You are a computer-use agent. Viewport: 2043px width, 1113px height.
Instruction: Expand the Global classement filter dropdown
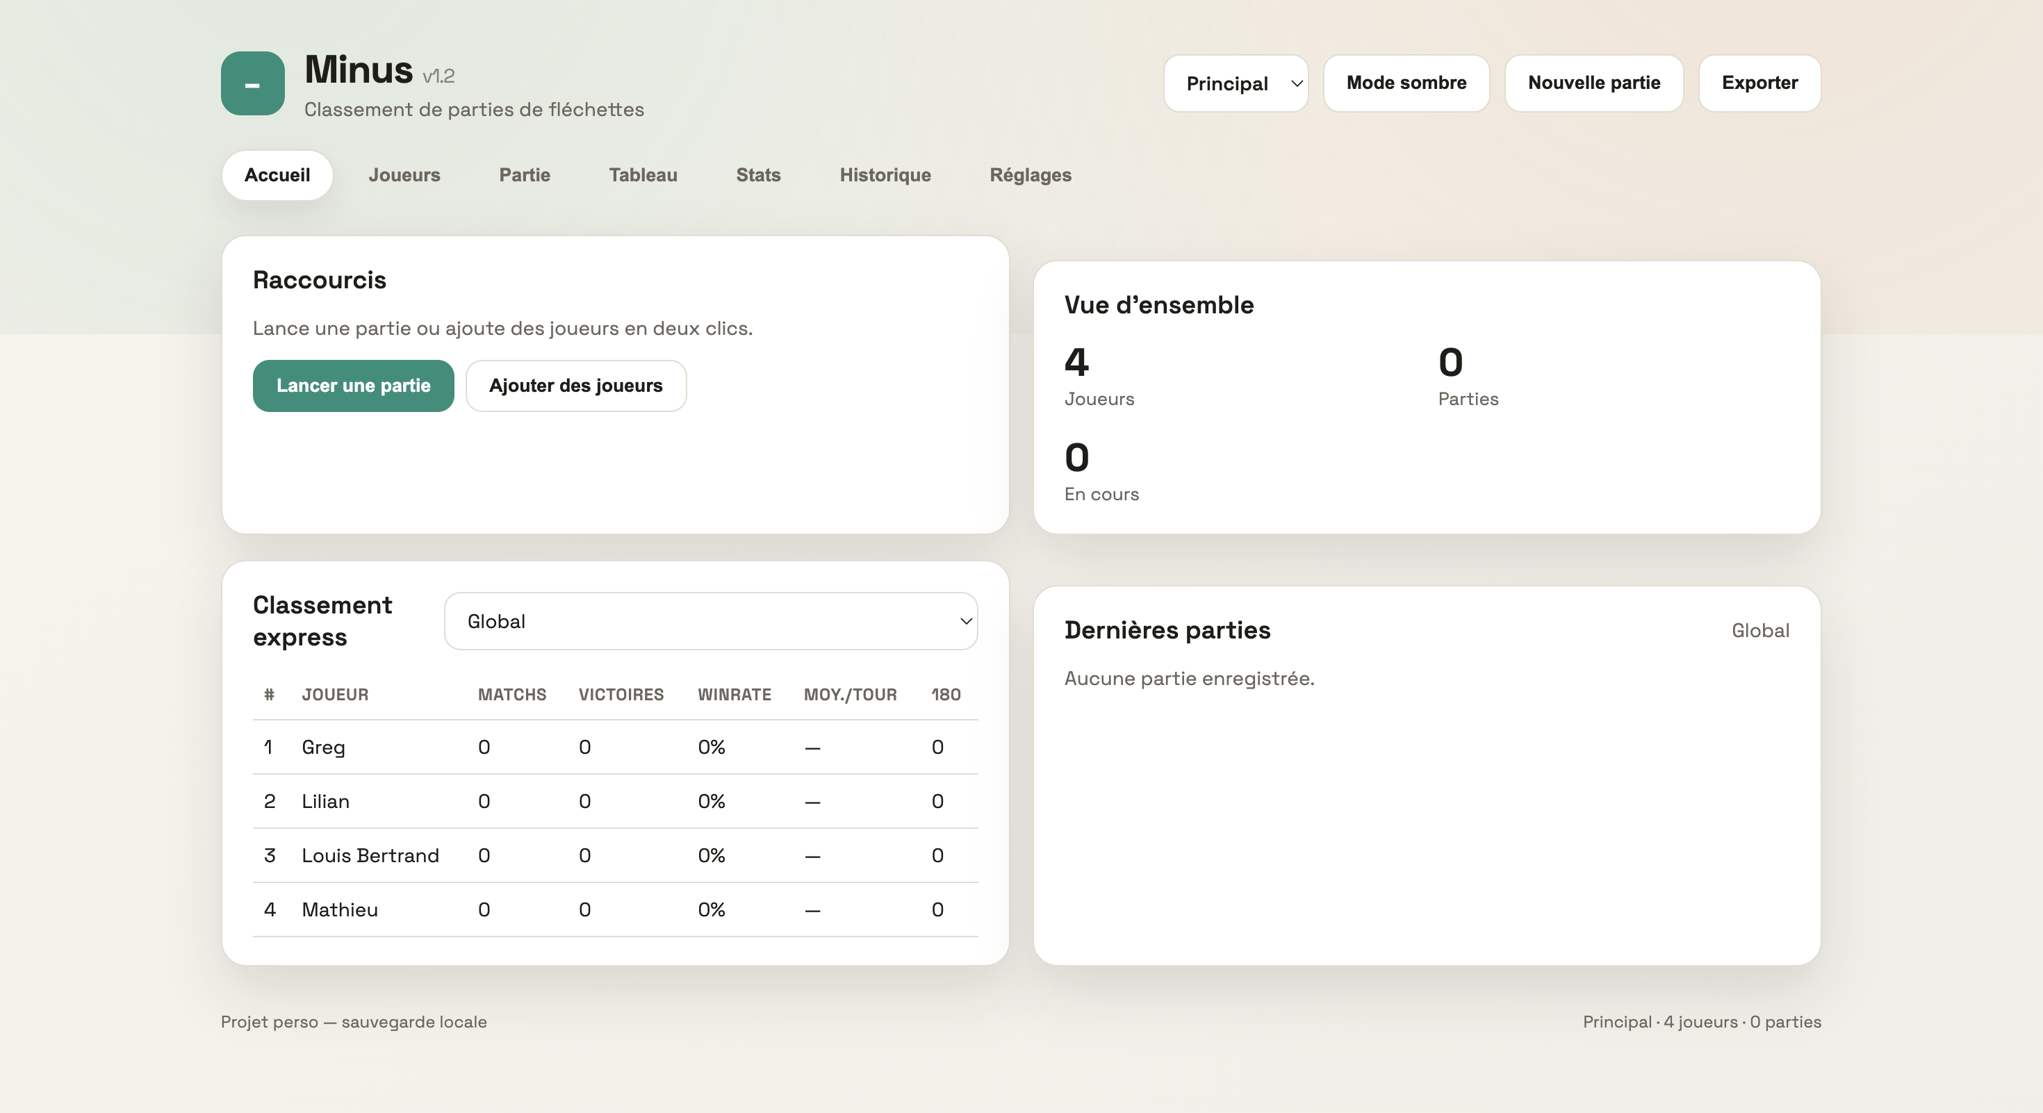tap(711, 622)
